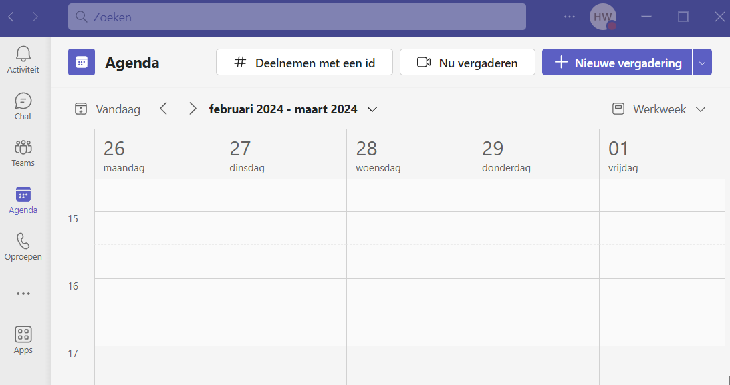Open Oproepen calls section
The image size is (730, 385).
coord(23,247)
